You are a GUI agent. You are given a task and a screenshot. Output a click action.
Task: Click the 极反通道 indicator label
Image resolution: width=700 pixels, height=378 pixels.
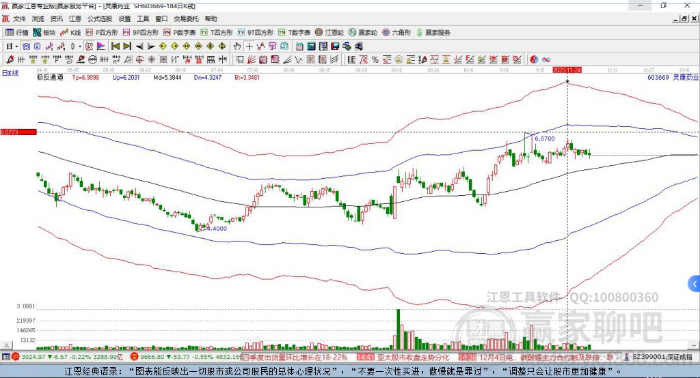click(50, 77)
